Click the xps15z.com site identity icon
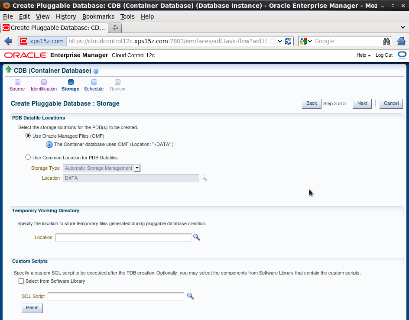Screen dimensions: 409x320 pyautogui.click(x=24, y=41)
